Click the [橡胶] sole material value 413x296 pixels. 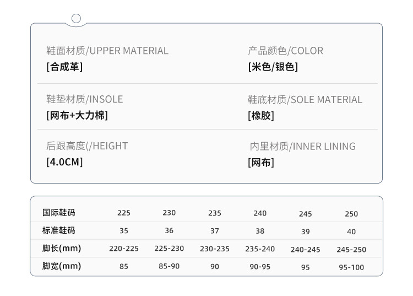[x=260, y=116]
